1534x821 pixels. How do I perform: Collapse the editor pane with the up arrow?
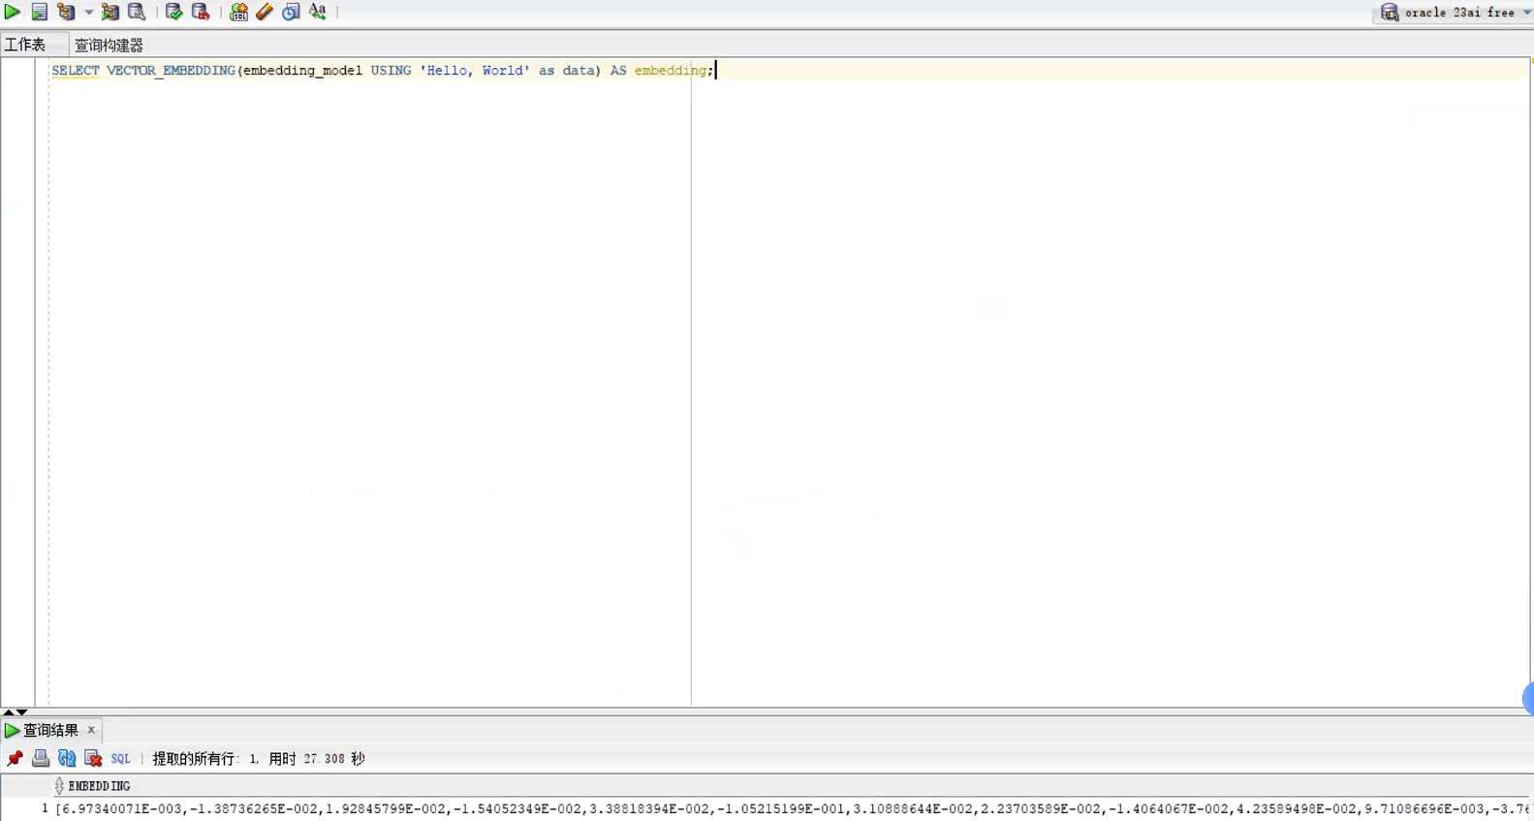point(8,712)
